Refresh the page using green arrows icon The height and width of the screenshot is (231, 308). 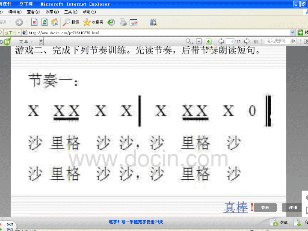(x=44, y=22)
